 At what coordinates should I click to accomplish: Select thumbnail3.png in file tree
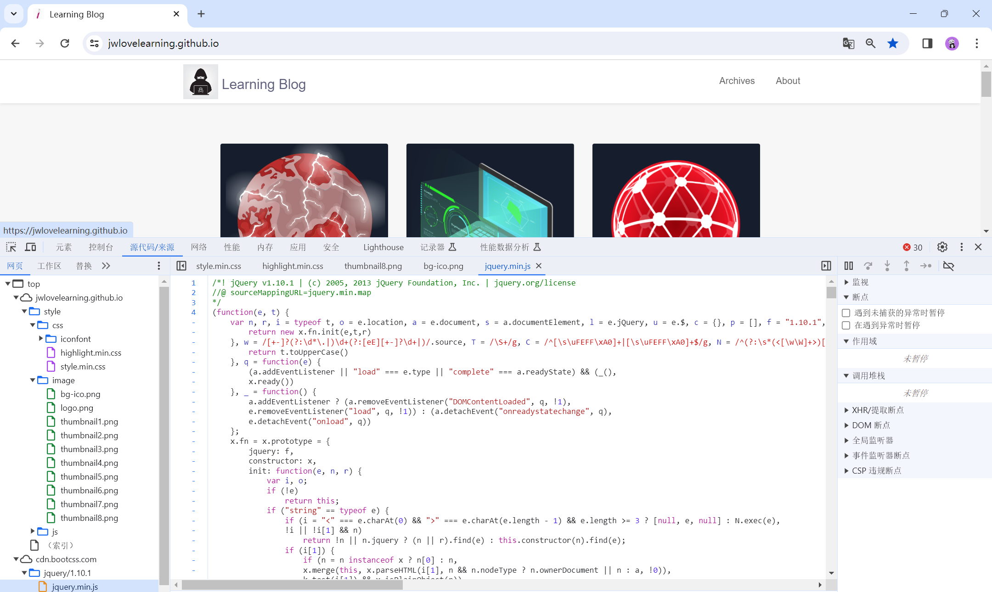click(x=89, y=449)
